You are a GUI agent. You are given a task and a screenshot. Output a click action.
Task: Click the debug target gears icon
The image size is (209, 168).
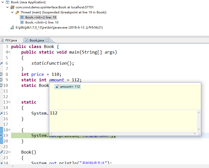coord(12,7)
